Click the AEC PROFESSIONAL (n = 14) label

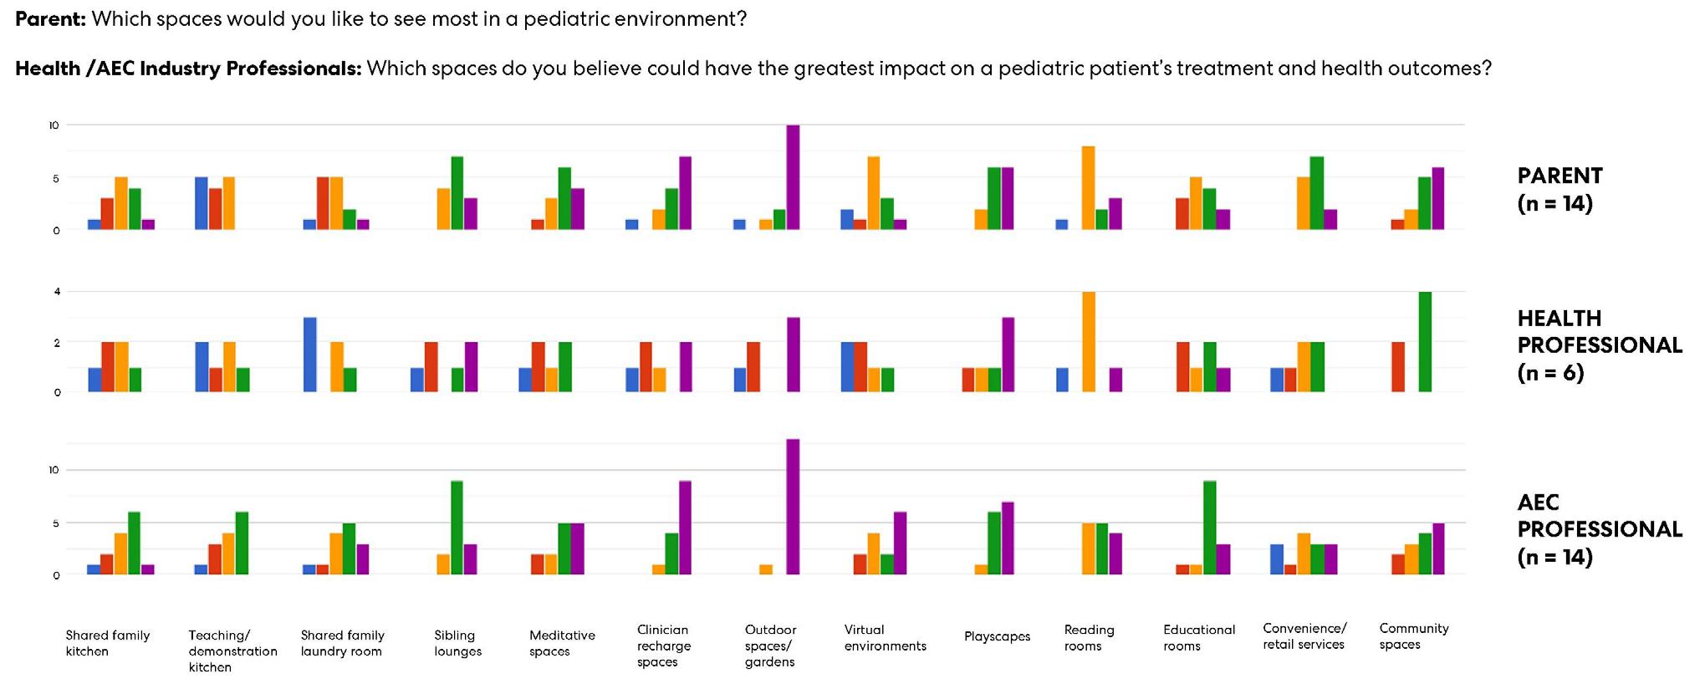coord(1599,529)
